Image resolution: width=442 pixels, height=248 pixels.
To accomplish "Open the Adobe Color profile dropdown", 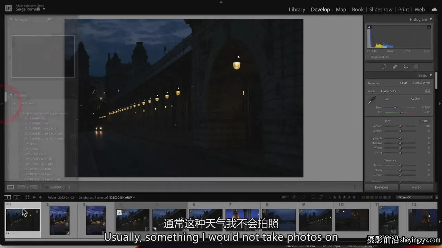I will 390,91.
